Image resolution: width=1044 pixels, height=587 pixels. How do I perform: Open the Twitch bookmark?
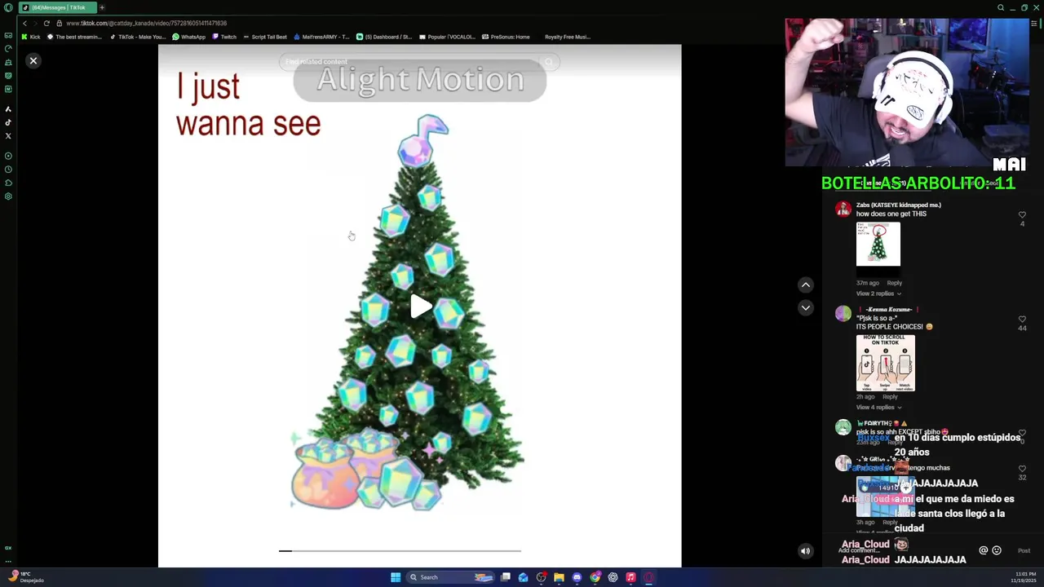coord(224,37)
